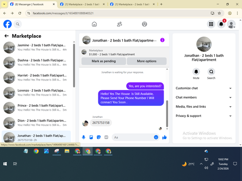The width and height of the screenshot is (242, 181).
Task: Click Mark as pending button
Action: 104,61
